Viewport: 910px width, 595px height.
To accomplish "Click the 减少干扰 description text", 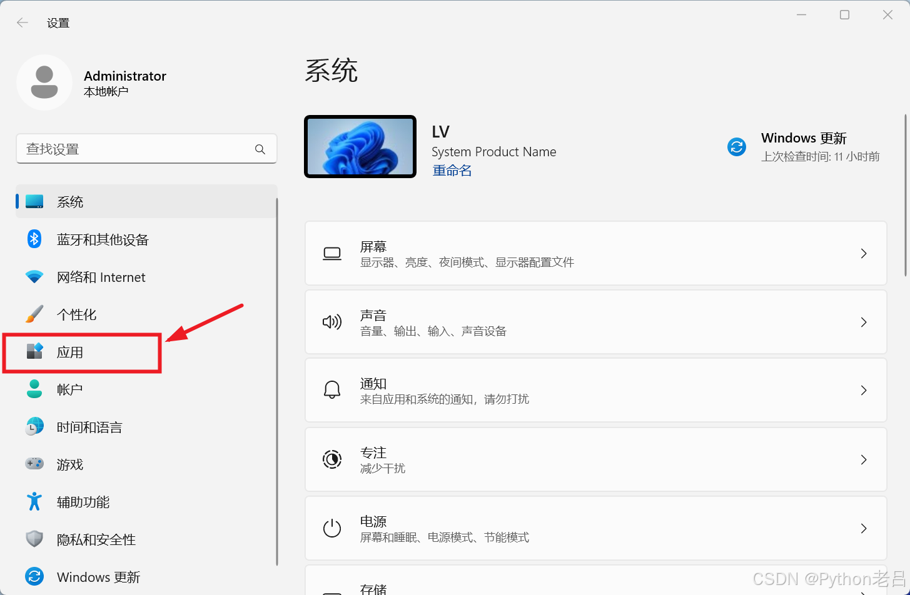I will click(x=383, y=469).
